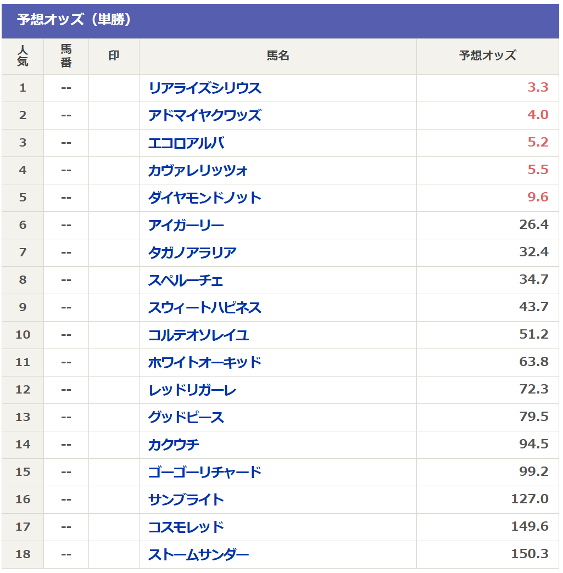Open ダイヤモンドノット horse details
563x573 pixels.
204,198
